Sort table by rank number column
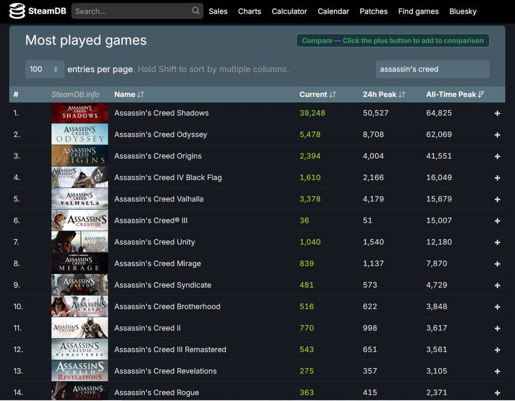The height and width of the screenshot is (401, 515). click(16, 94)
